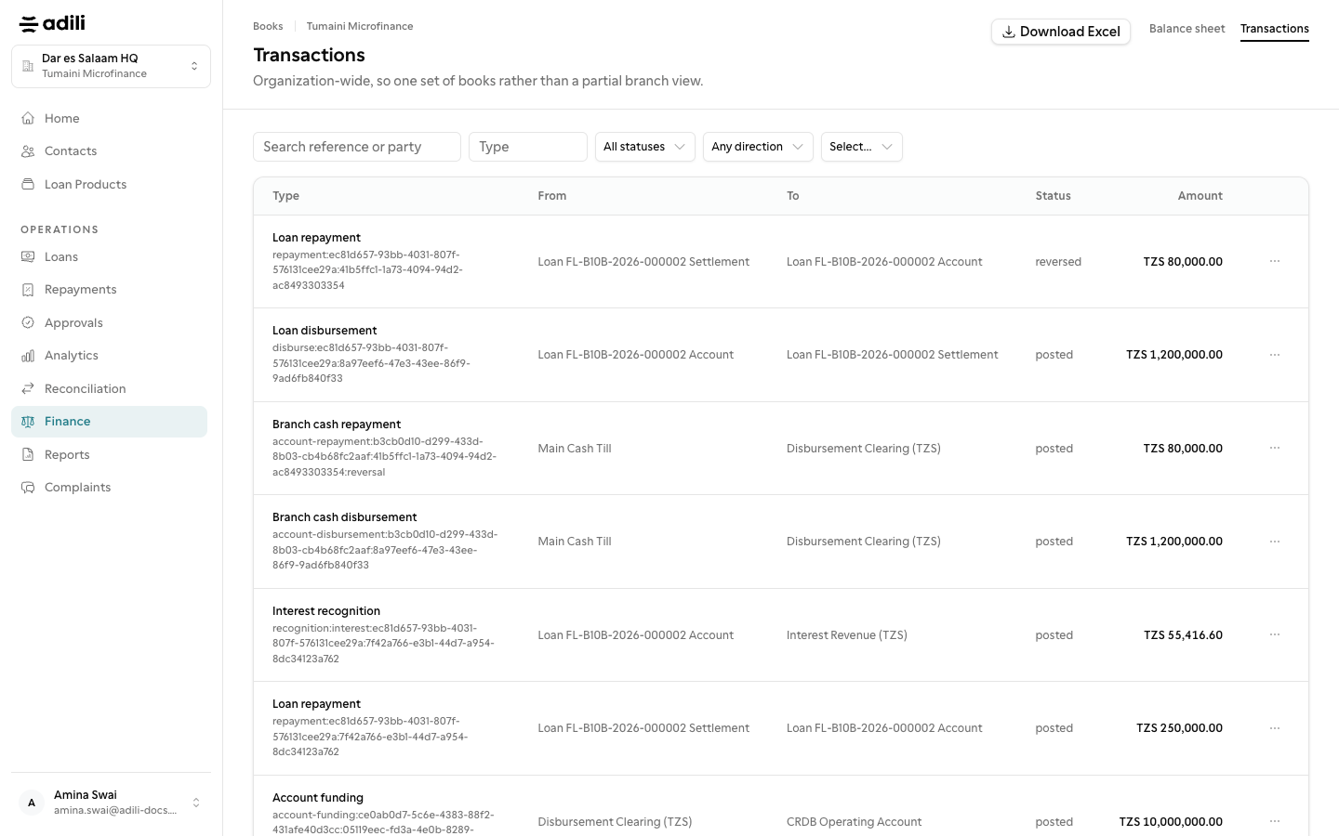Open row actions for reversed Loan repayment

1275,261
